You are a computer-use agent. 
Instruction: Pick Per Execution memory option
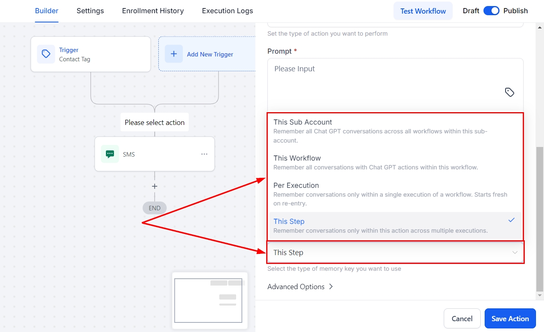(x=296, y=185)
